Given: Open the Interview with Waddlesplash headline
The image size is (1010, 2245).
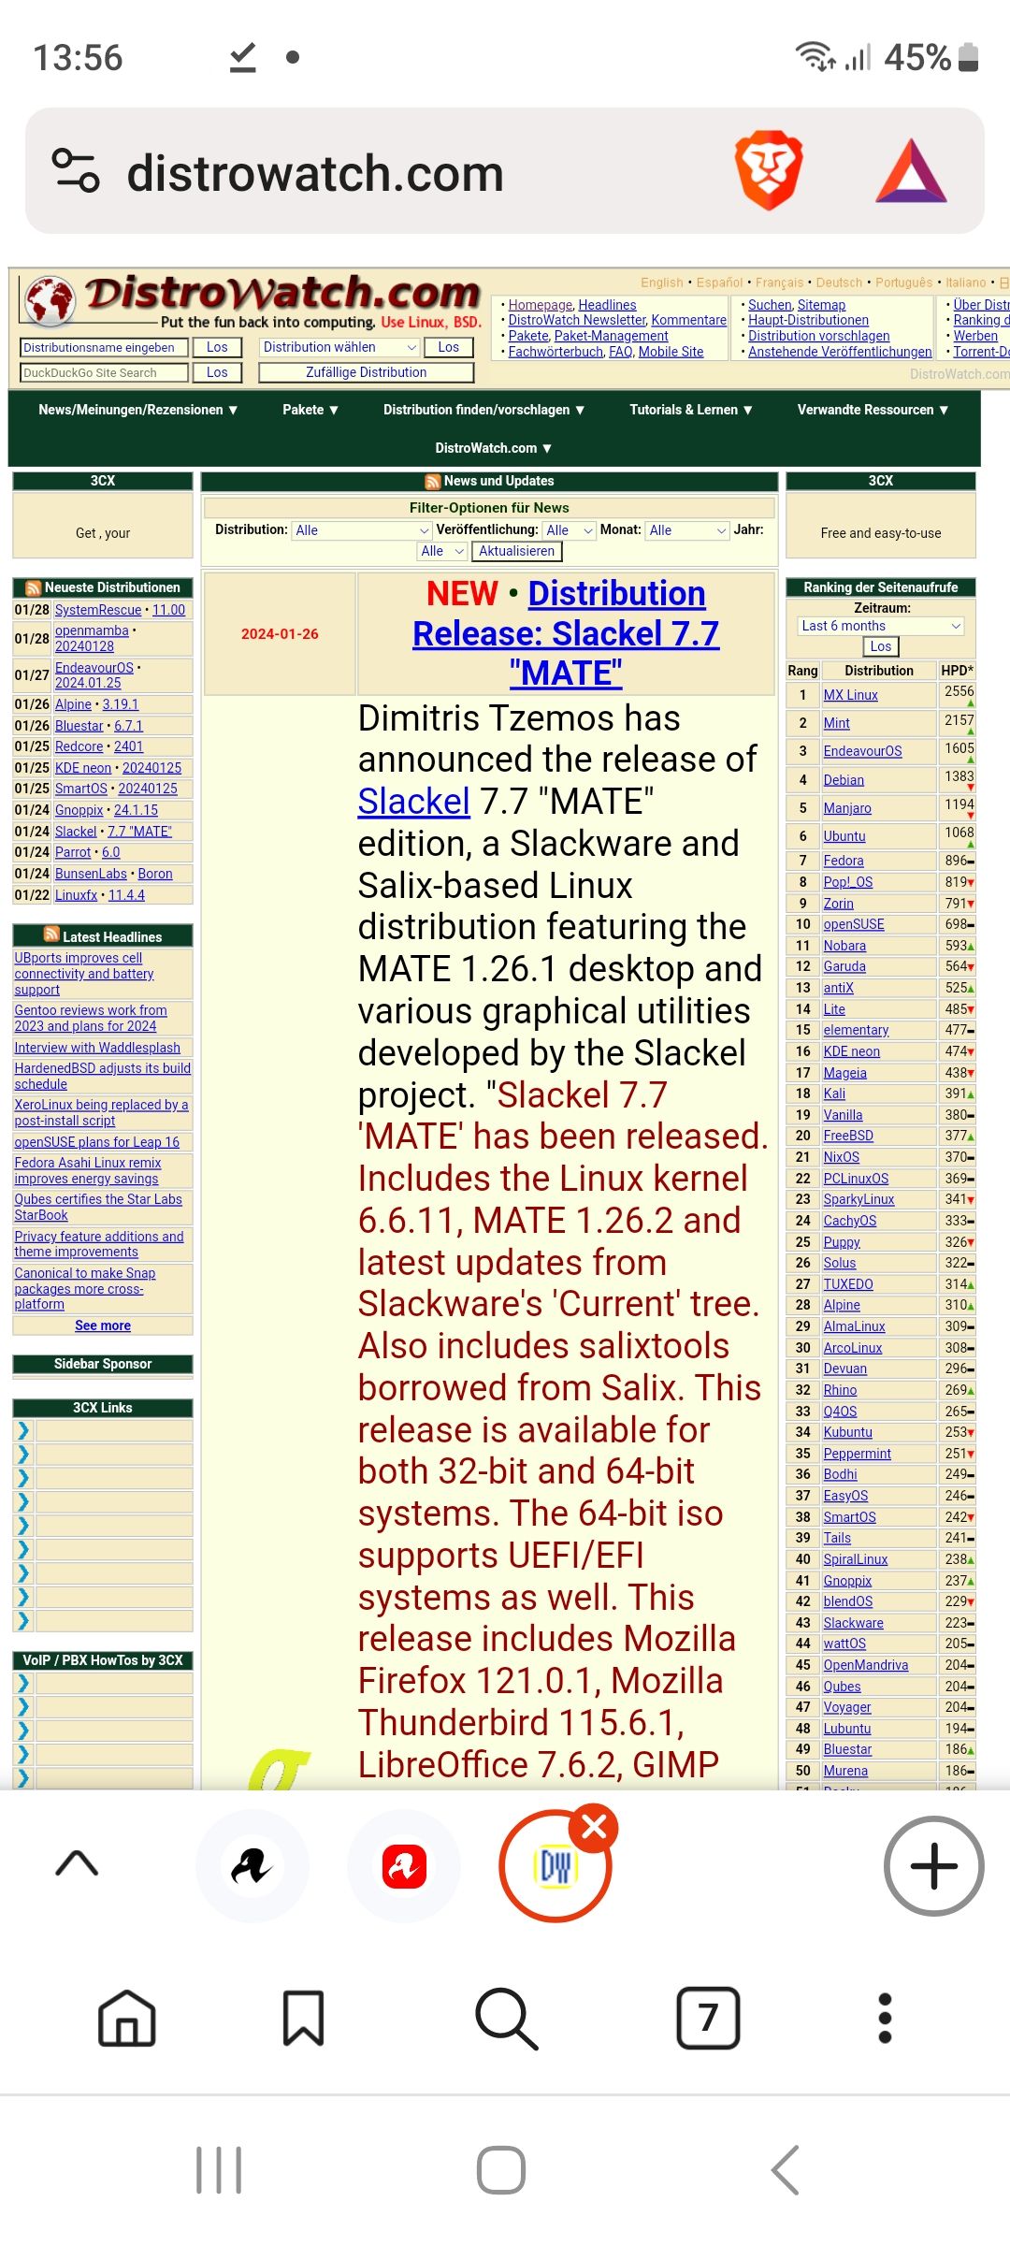Looking at the screenshot, I should pyautogui.click(x=97, y=1048).
